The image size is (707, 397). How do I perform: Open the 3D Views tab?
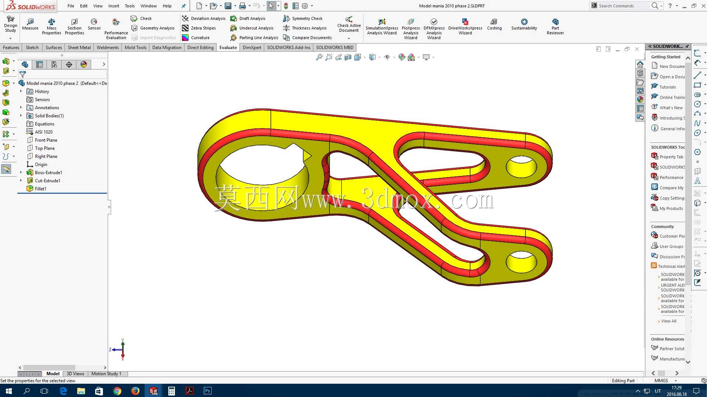[x=75, y=374]
